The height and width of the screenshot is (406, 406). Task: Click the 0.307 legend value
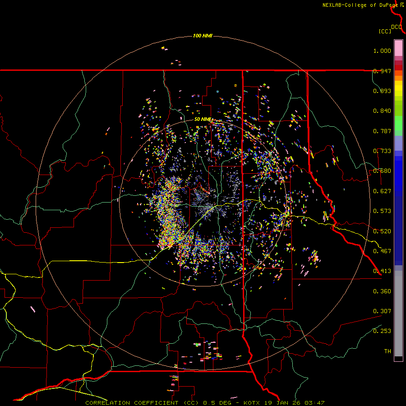(382, 311)
